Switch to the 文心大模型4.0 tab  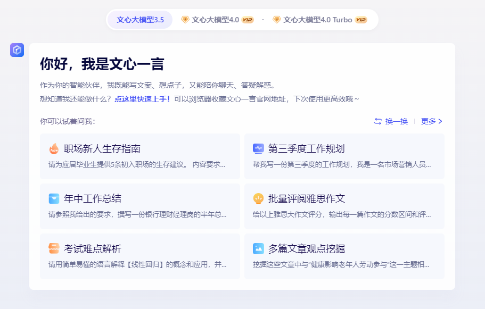click(212, 19)
